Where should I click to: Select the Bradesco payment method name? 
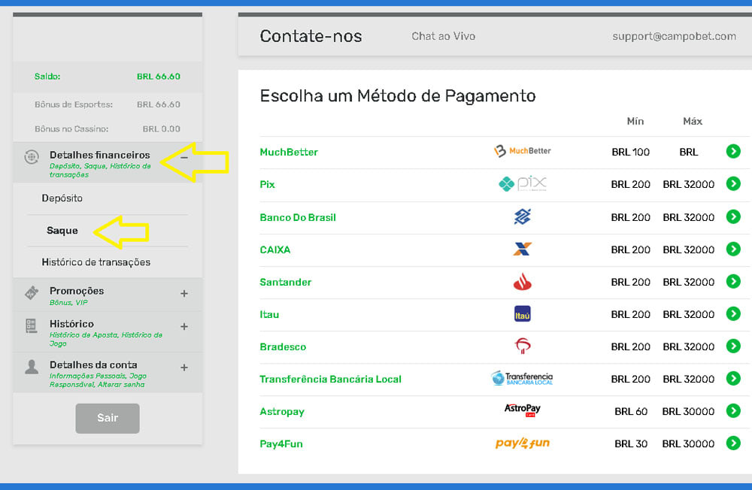[283, 346]
